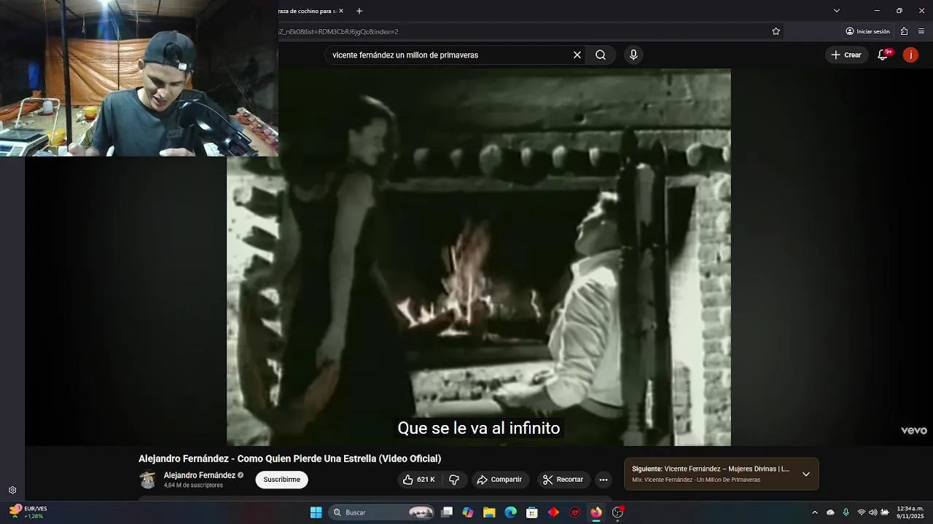The width and height of the screenshot is (933, 524).
Task: Like the video with 621 K
Action: pyautogui.click(x=418, y=480)
